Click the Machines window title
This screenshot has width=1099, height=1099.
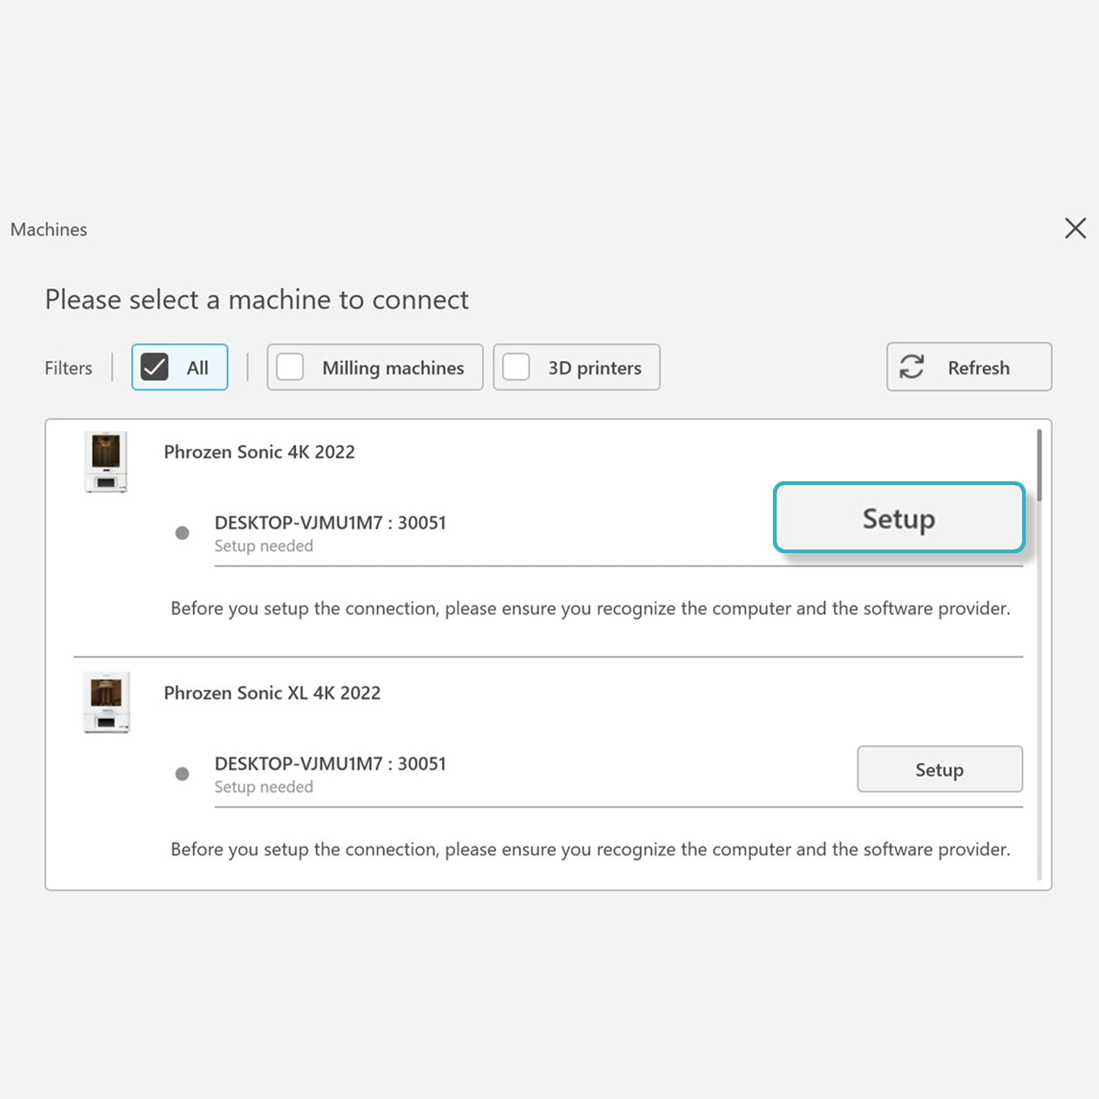click(49, 230)
